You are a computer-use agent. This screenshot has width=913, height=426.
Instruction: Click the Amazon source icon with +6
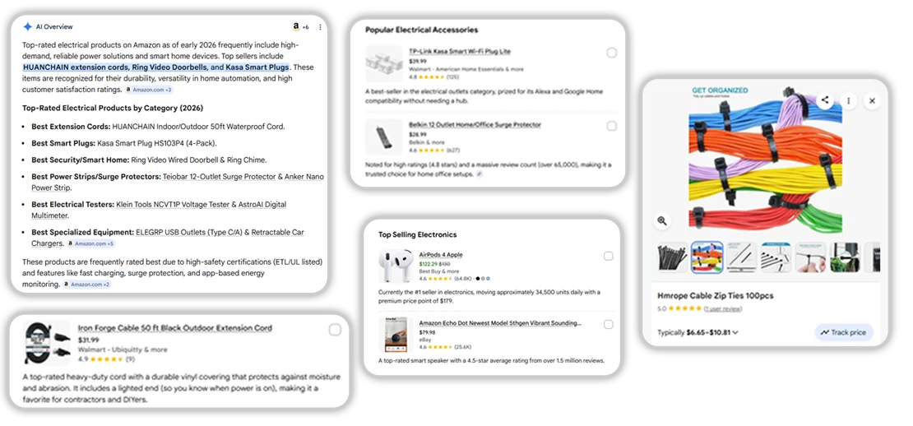click(x=299, y=26)
